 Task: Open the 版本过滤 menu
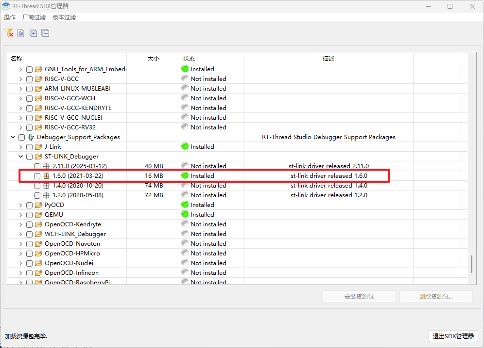tap(64, 17)
